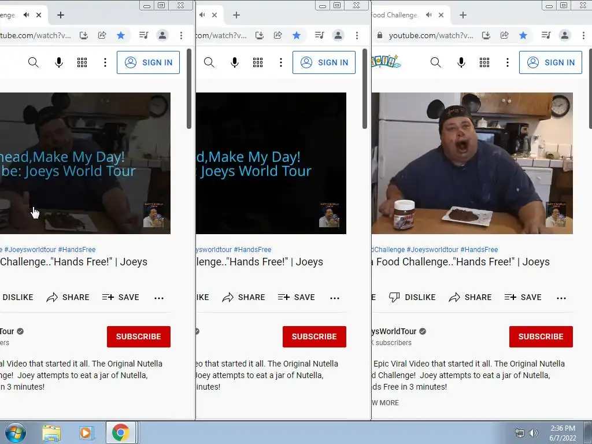Screen dimensions: 592x444
Task: Click microphone voice search in middle window
Action: pos(235,62)
